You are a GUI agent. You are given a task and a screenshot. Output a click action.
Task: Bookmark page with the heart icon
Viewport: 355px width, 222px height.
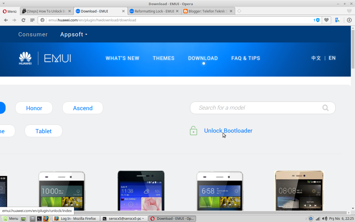click(326, 20)
